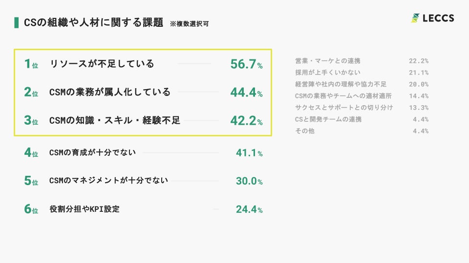Click the 5位 rank label

(31, 181)
